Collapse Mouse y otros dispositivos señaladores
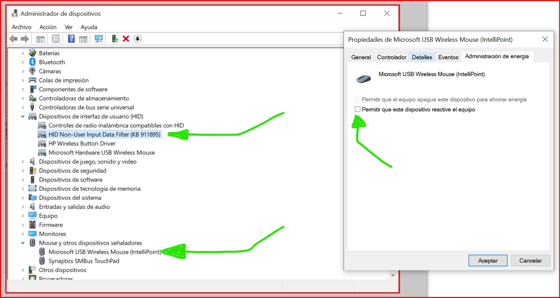This screenshot has width=560, height=298. [23, 243]
